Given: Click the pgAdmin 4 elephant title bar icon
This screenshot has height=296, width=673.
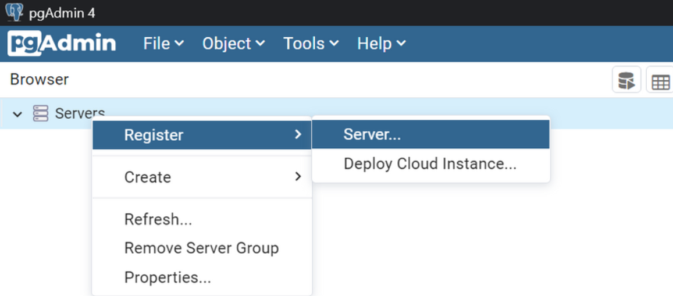Looking at the screenshot, I should coord(14,12).
